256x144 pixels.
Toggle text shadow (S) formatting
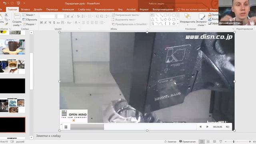click(x=54, y=22)
